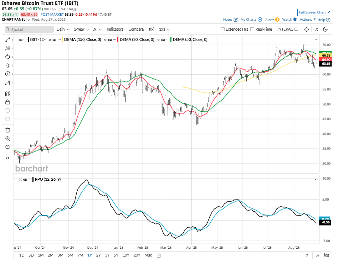Image resolution: width=339 pixels, height=259 pixels.
Task: Select the 1D time range
Action: coord(22,255)
